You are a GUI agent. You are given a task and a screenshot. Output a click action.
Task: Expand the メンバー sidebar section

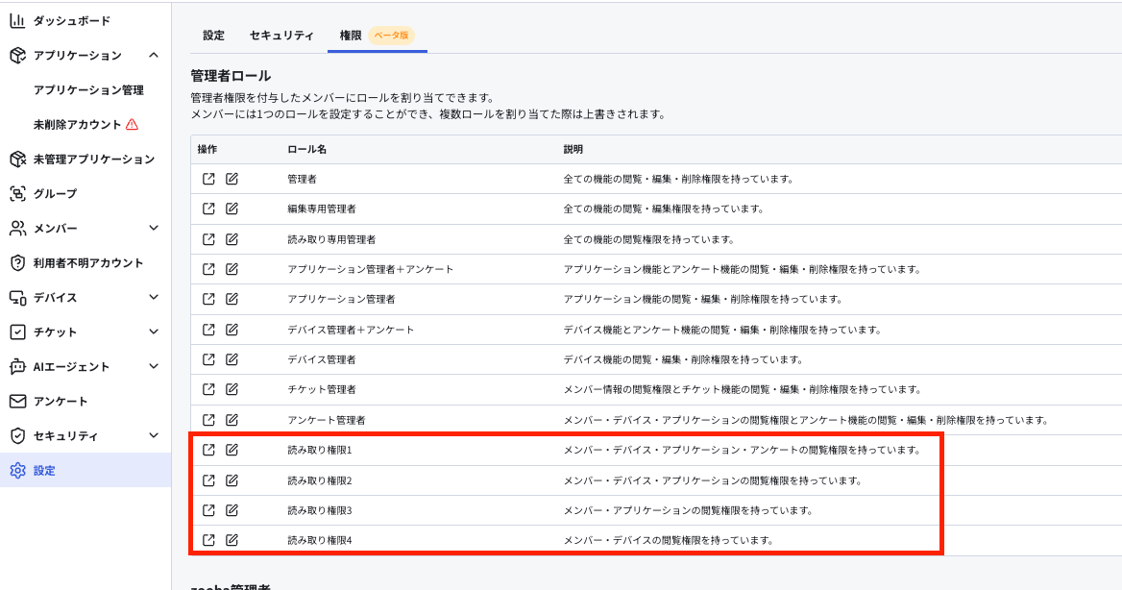click(154, 228)
